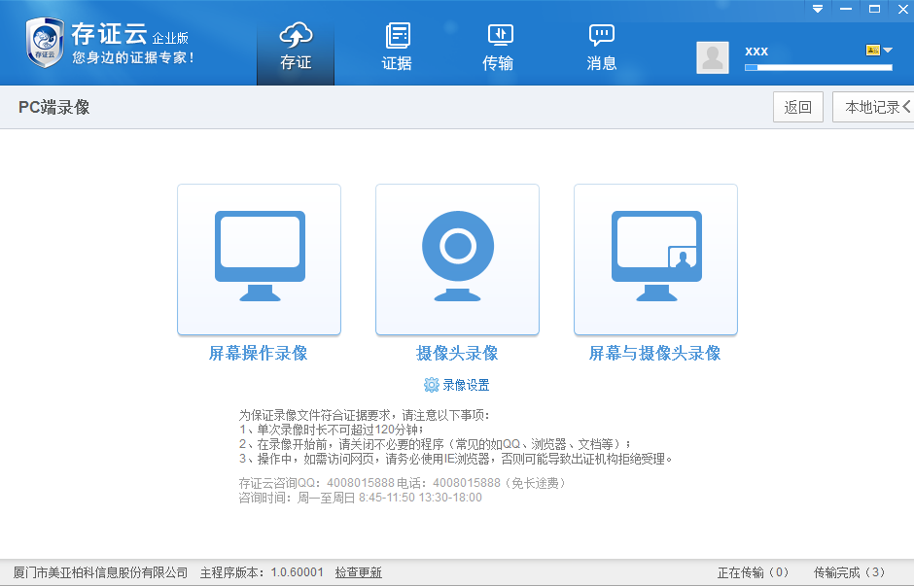The width and height of the screenshot is (914, 586).
Task: Click 主程序版本：1.0.60001 text
Action: click(x=262, y=572)
